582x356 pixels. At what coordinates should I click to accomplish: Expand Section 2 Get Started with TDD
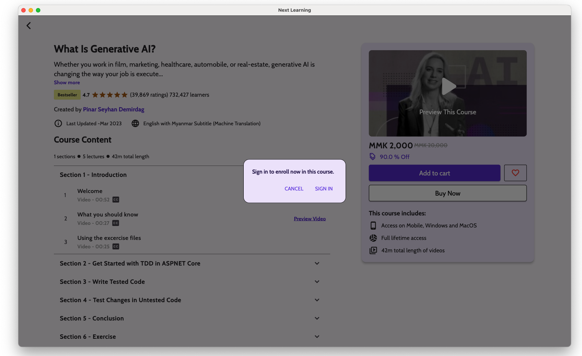coord(317,263)
